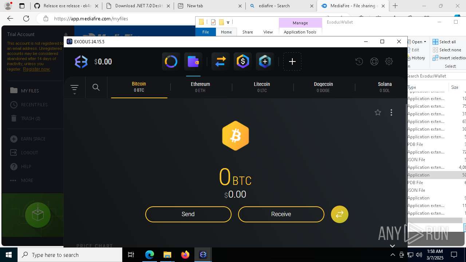Image resolution: width=466 pixels, height=262 pixels.
Task: Open a new browser tab with plus
Action: [395, 6]
